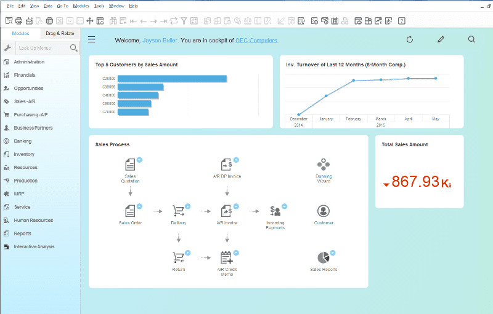
Task: Click the Find binoculars icon in toolbar
Action: pos(113,21)
